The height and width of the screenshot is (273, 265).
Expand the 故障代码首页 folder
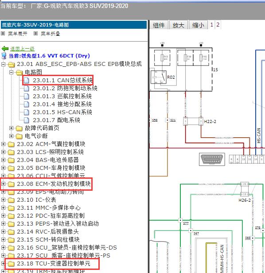pyautogui.click(x=11, y=128)
